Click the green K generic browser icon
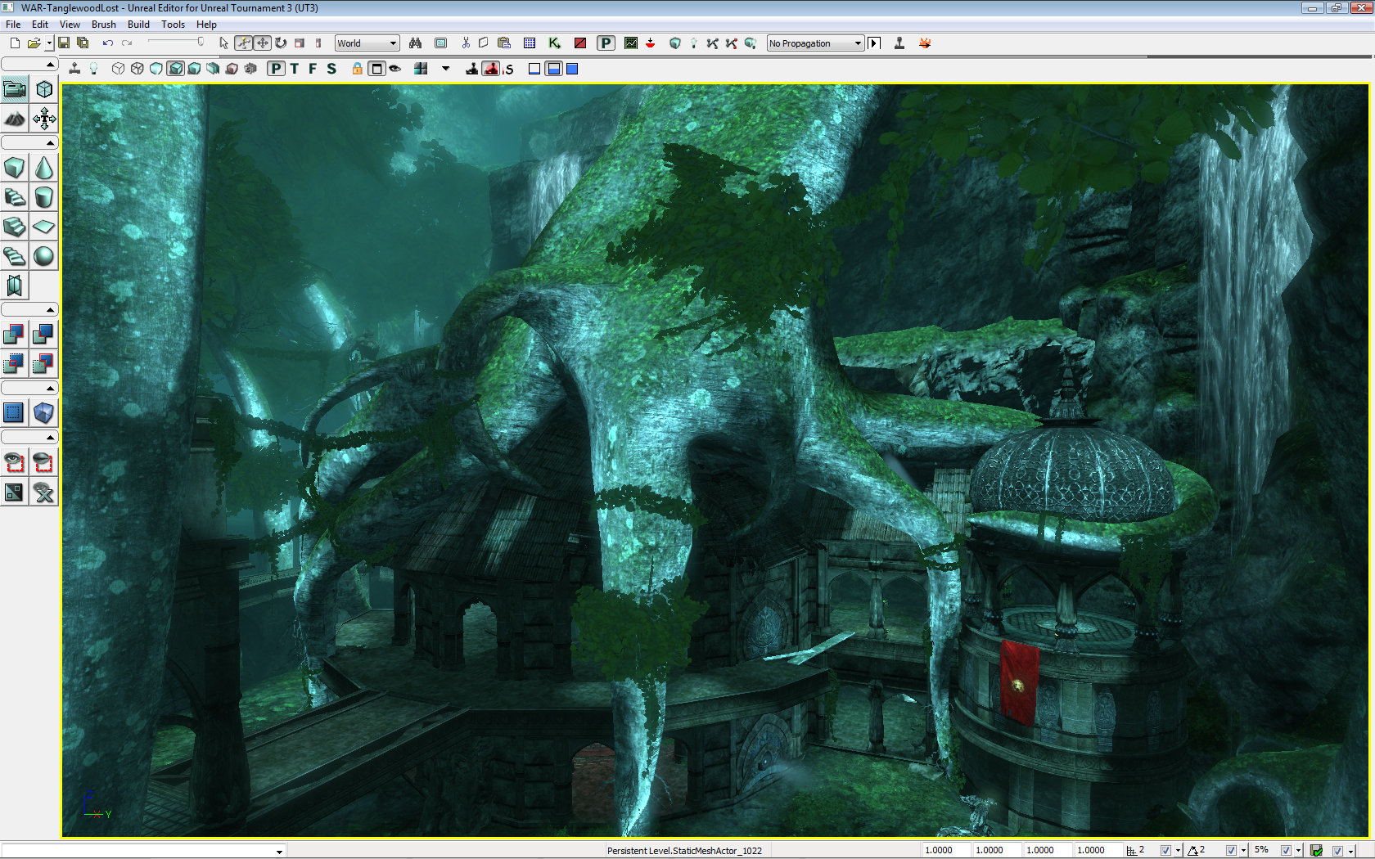 (555, 43)
